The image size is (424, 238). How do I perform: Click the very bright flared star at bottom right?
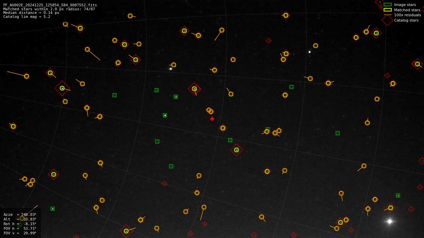[390, 221]
